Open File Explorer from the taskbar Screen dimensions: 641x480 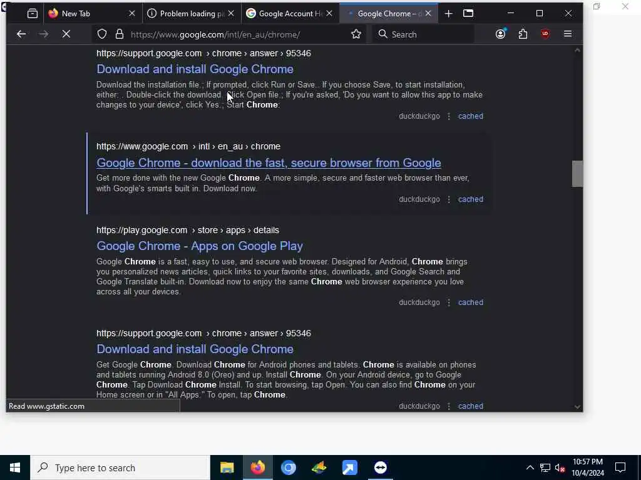click(x=227, y=467)
